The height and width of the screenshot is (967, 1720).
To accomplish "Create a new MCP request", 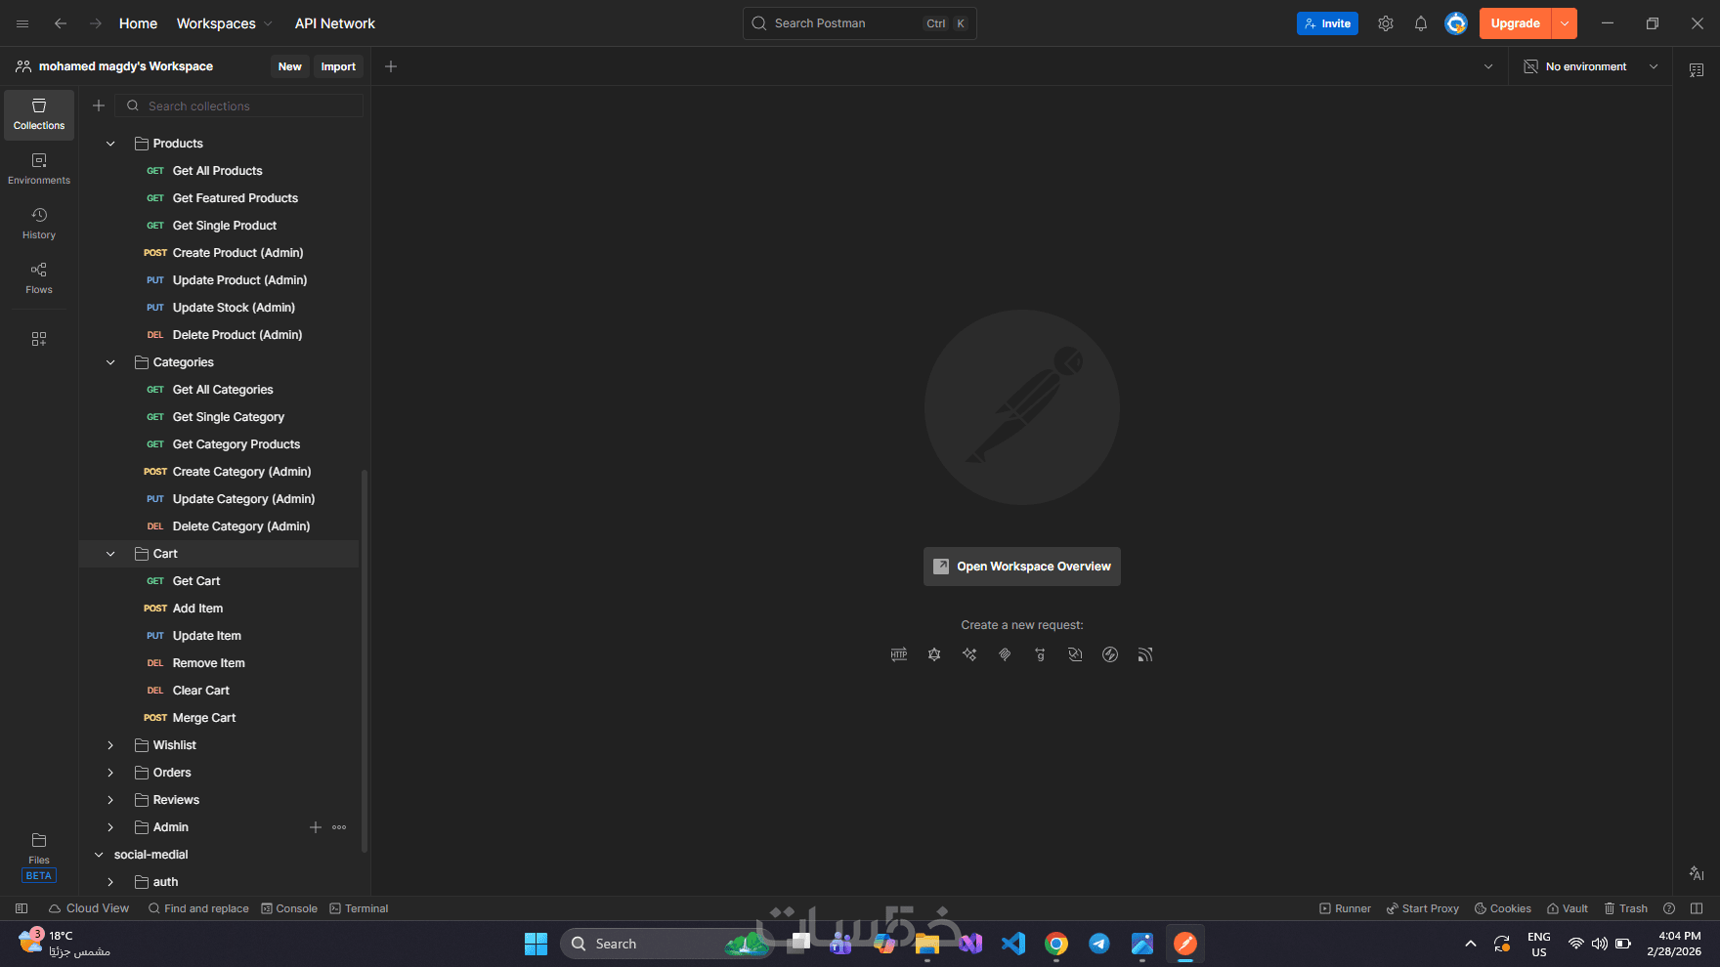I will tap(1005, 654).
